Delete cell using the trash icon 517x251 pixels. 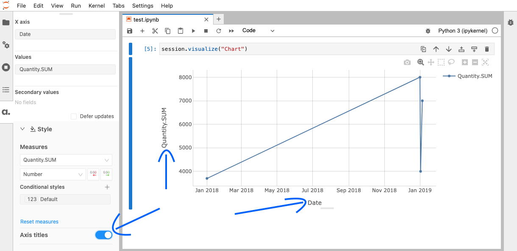click(487, 49)
